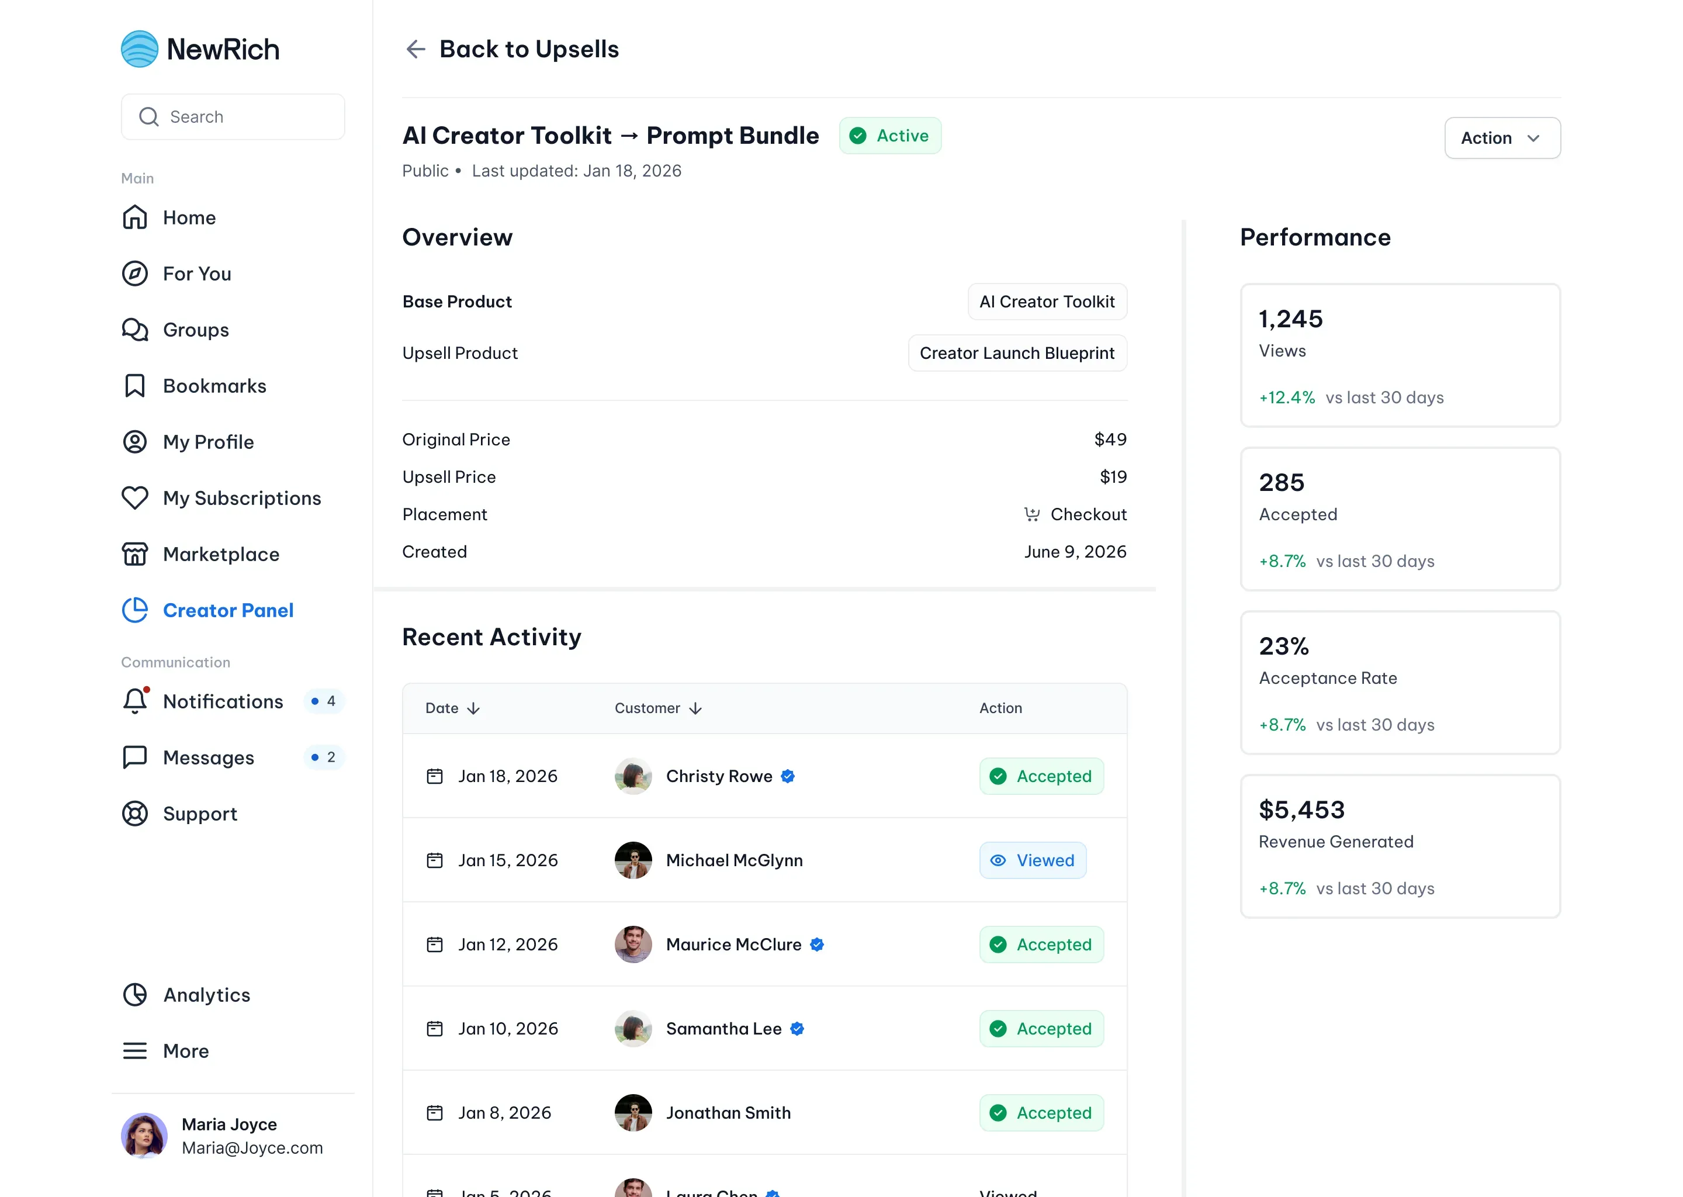Click the Groups chat bubbles icon
This screenshot has width=1683, height=1197.
[135, 330]
